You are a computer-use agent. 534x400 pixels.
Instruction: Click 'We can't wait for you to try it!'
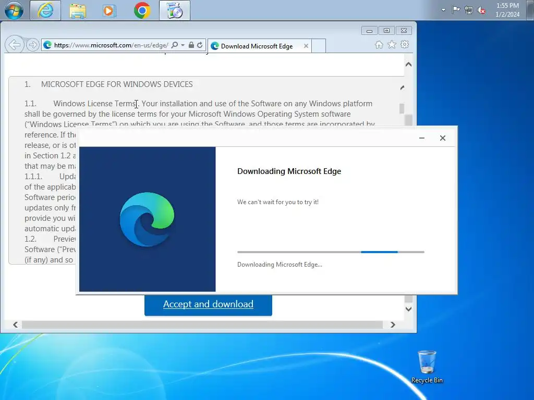pos(278,202)
